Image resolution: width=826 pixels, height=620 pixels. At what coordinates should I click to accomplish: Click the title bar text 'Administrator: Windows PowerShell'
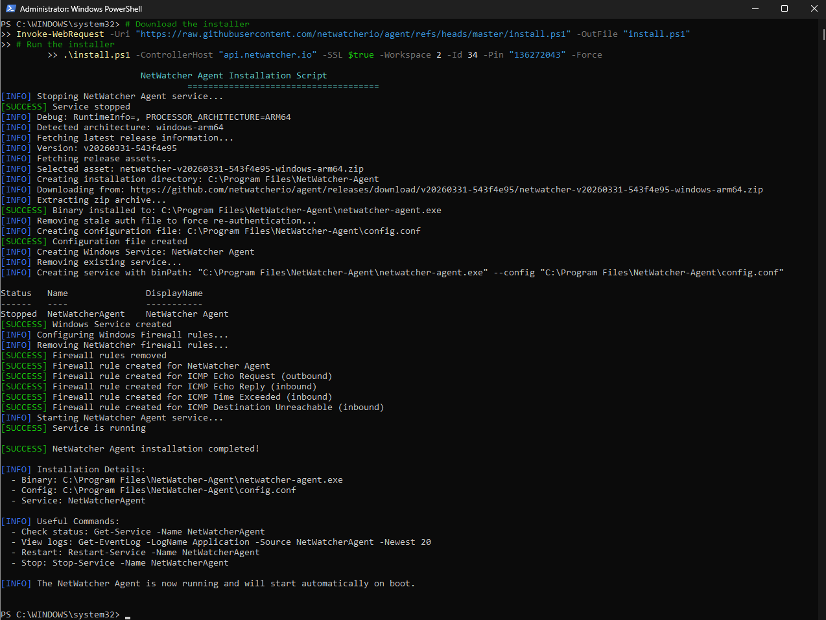pyautogui.click(x=80, y=9)
